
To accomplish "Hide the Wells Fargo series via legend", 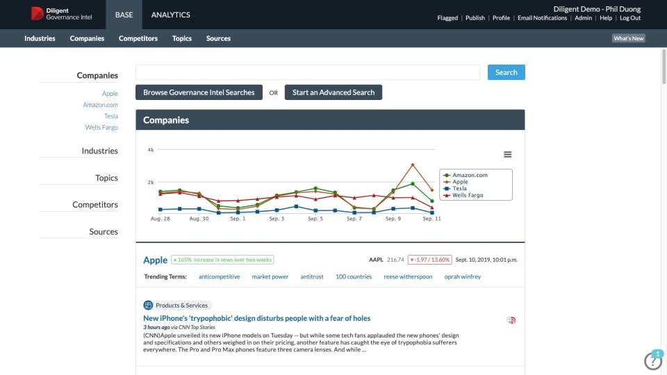I will tap(467, 196).
